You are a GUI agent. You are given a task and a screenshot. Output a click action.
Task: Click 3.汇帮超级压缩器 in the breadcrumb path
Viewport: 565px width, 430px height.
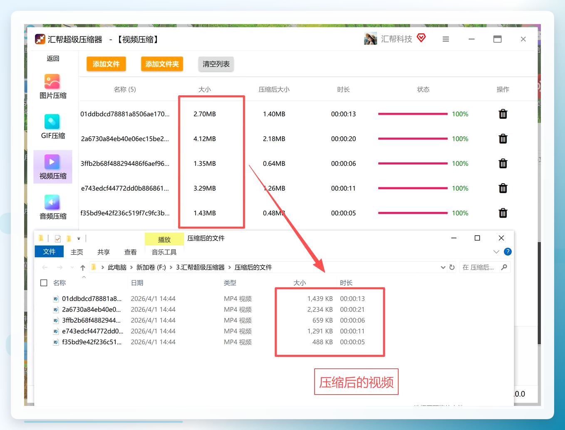pos(200,268)
